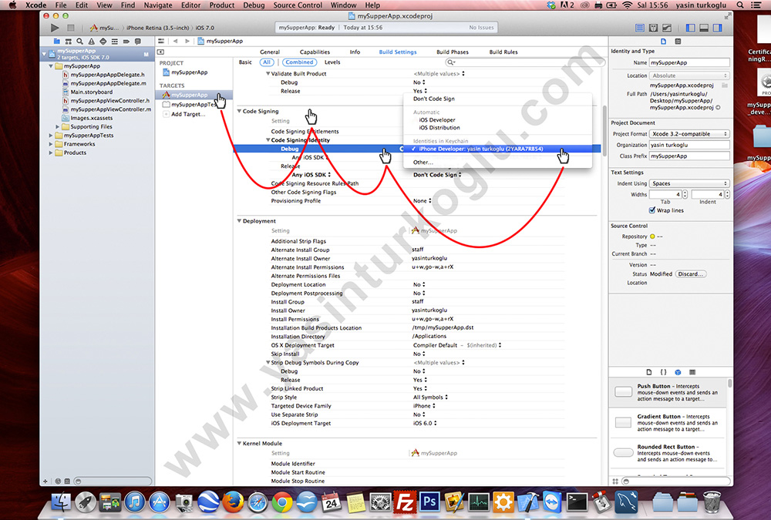This screenshot has width=771, height=520.
Task: Open the Debug navigator icon
Action: tap(115, 42)
